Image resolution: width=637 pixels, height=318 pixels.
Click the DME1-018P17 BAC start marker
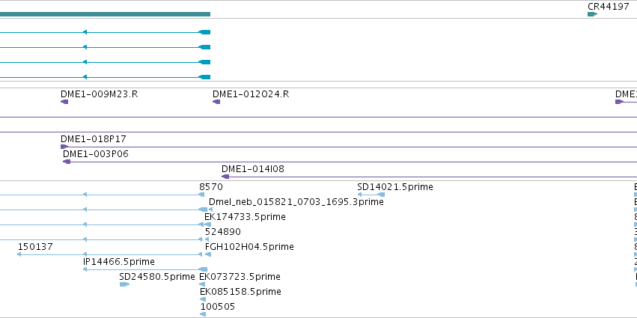coord(64,147)
